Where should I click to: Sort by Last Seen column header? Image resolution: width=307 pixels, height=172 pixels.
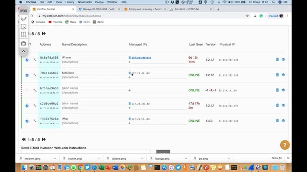(x=196, y=44)
